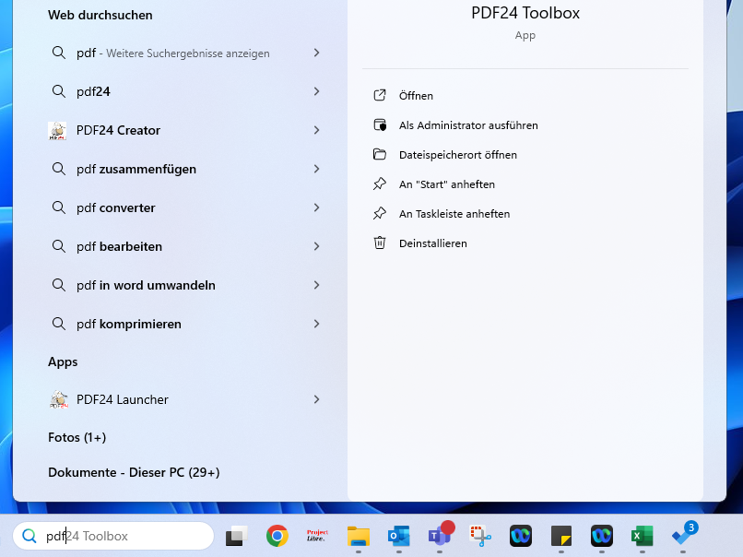The width and height of the screenshot is (743, 557).
Task: Open the first Webex taskbar icon
Action: (521, 536)
